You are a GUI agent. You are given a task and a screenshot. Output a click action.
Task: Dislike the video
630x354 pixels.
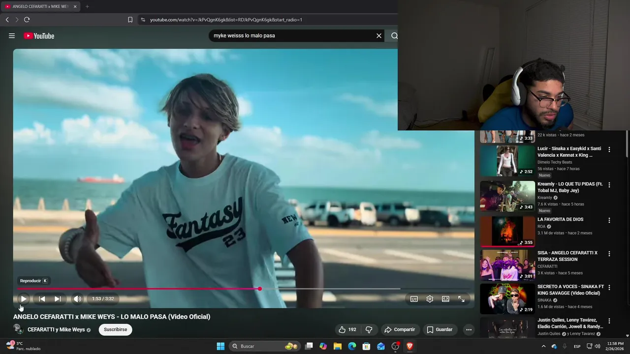click(369, 329)
